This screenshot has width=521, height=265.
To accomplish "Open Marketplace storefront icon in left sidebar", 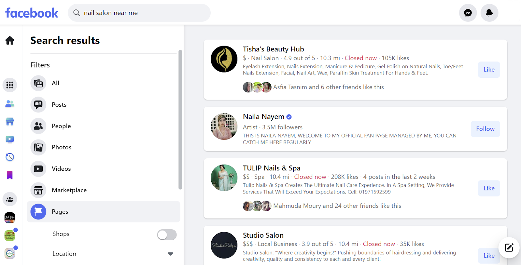I will (x=10, y=122).
